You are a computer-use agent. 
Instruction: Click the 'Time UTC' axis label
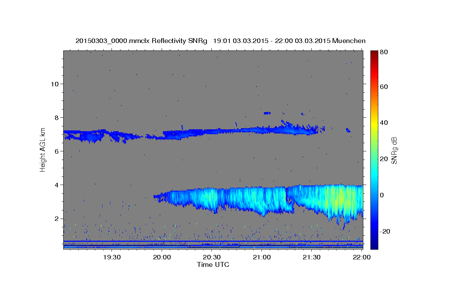(x=213, y=265)
